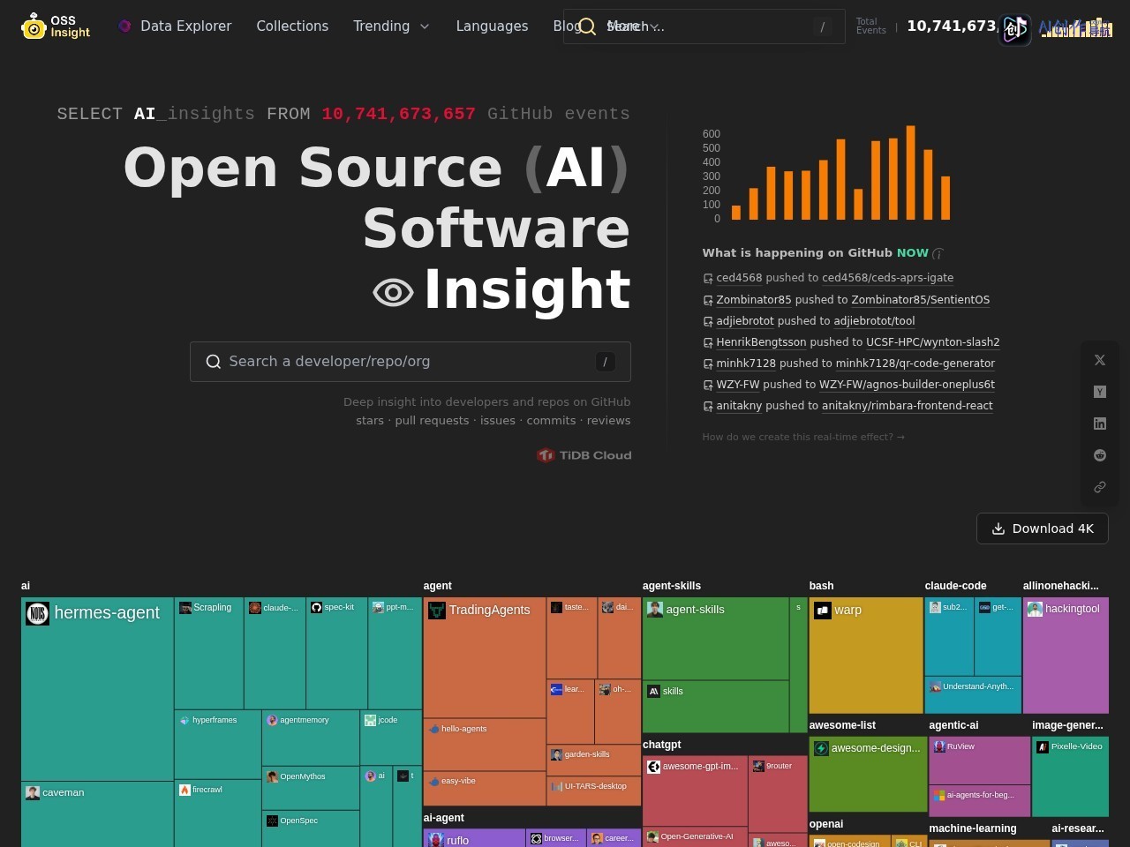Viewport: 1130px width, 847px height.
Task: Go to the Collections page
Action: click(x=292, y=26)
